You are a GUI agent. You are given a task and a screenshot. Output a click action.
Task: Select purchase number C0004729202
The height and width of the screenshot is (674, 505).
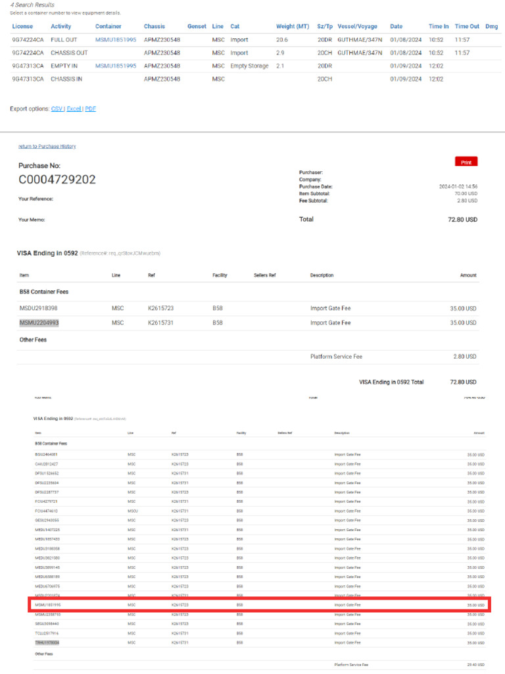click(57, 179)
